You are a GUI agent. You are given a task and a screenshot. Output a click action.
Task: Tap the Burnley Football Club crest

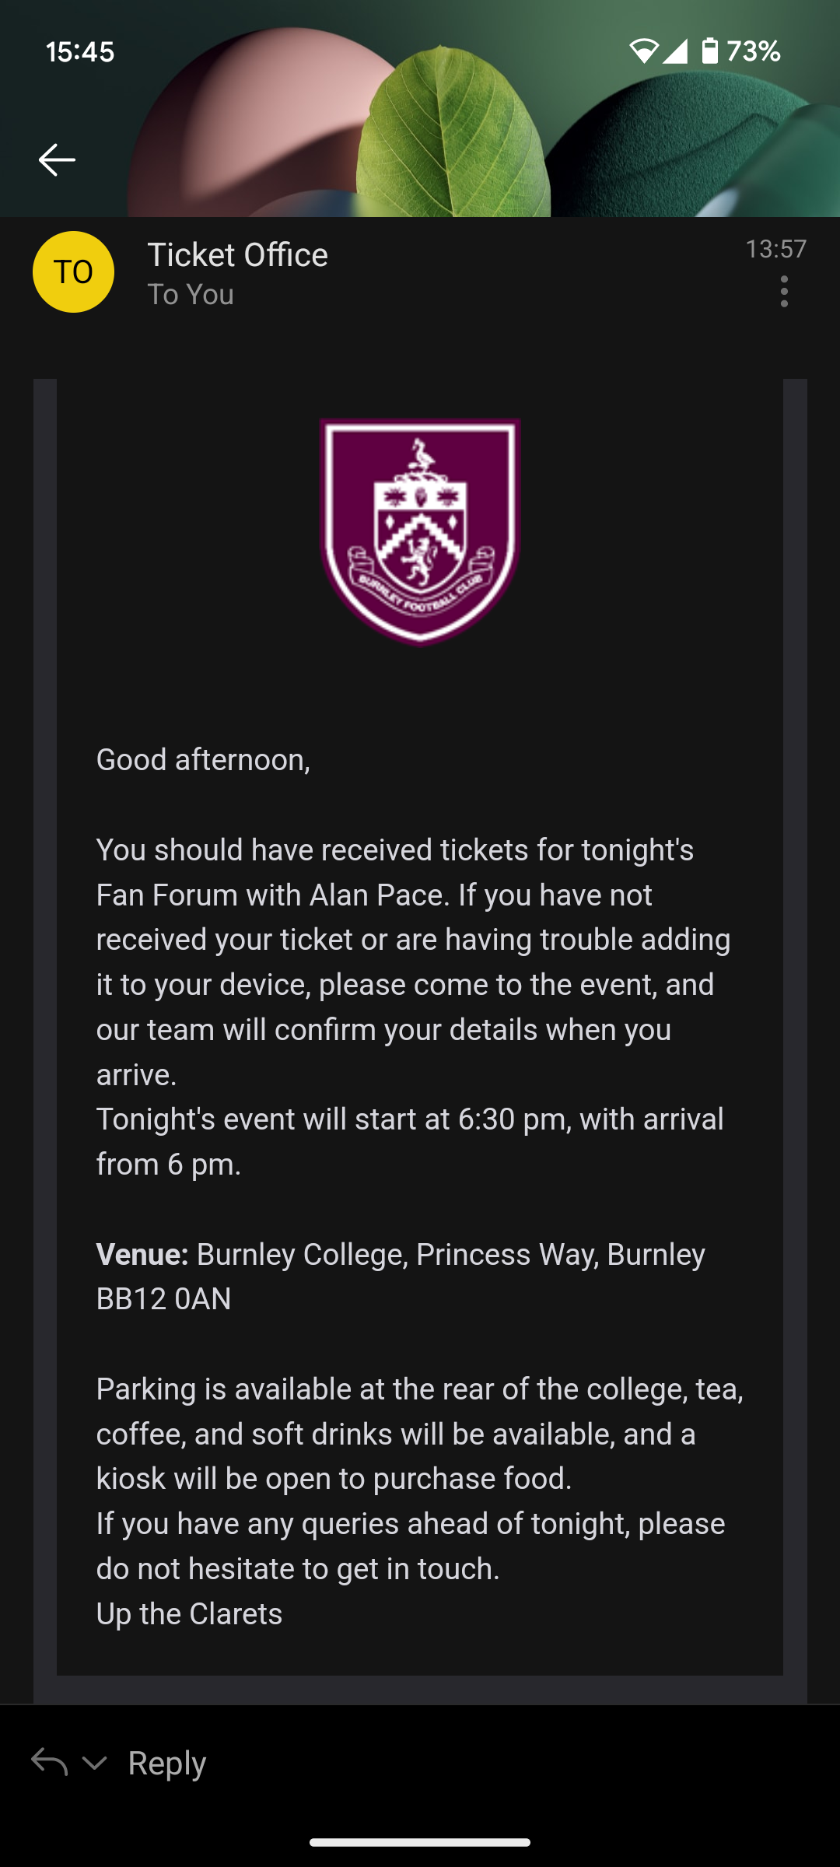tap(420, 532)
